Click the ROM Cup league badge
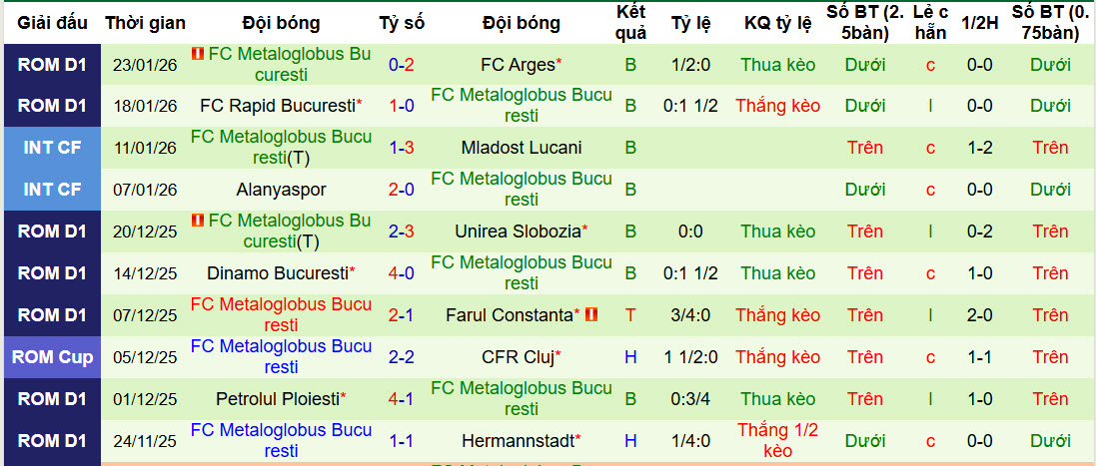Screen dimensions: 1096x466 coord(52,356)
